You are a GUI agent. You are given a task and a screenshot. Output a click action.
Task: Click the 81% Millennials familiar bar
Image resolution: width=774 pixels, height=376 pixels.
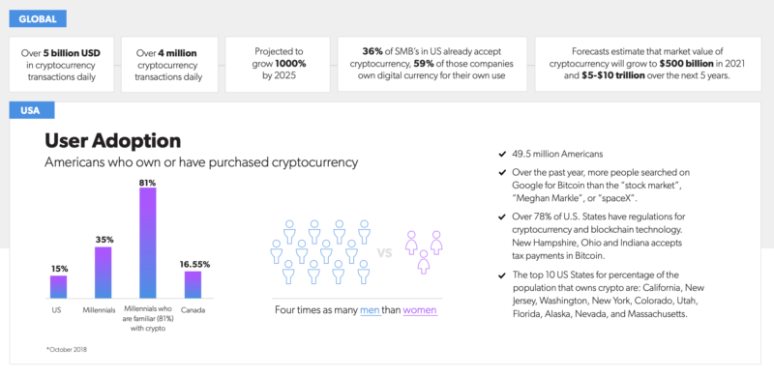point(148,243)
